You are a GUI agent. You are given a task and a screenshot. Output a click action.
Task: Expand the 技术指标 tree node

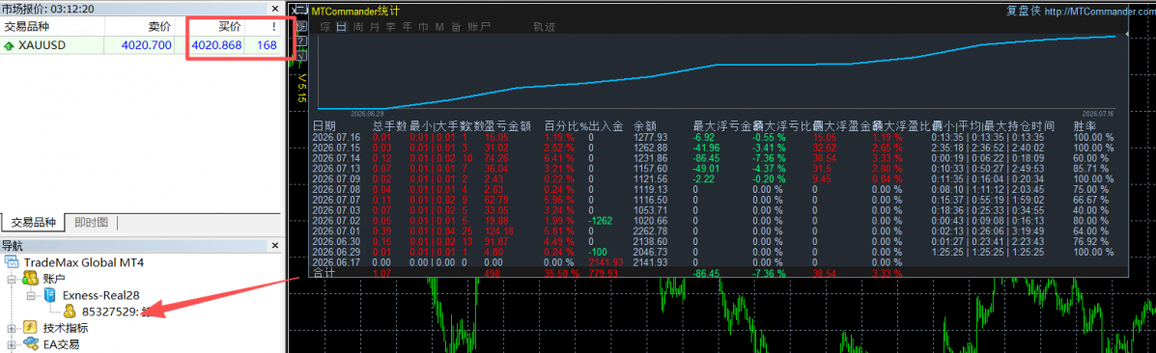point(11,328)
